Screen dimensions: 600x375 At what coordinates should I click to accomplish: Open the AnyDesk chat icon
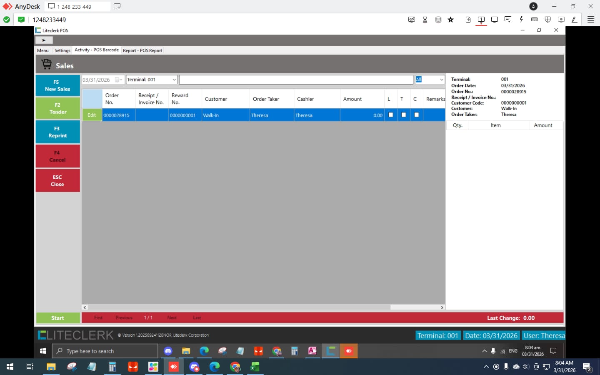[x=507, y=20]
